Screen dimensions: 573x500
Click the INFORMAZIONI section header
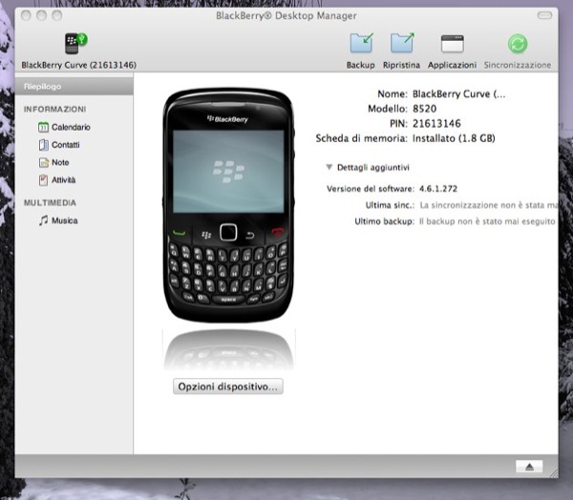(54, 109)
